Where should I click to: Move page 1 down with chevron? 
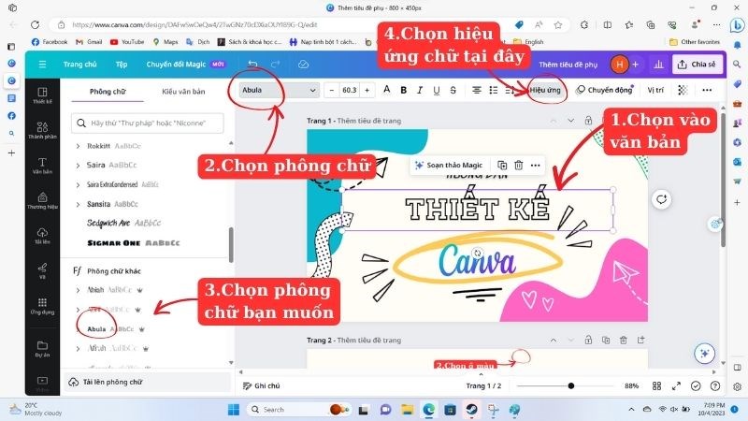[570, 121]
